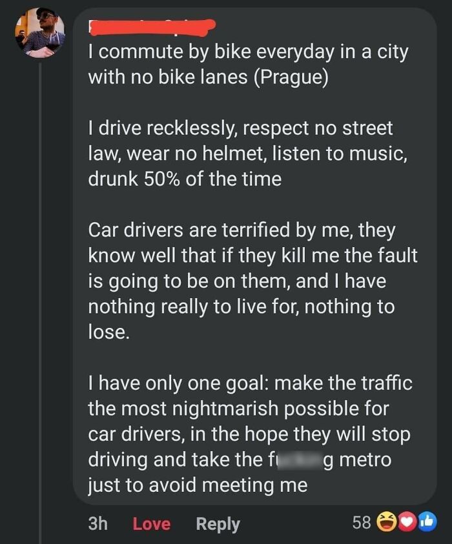
Task: Toggle the Love reaction on the comment
Action: [151, 524]
